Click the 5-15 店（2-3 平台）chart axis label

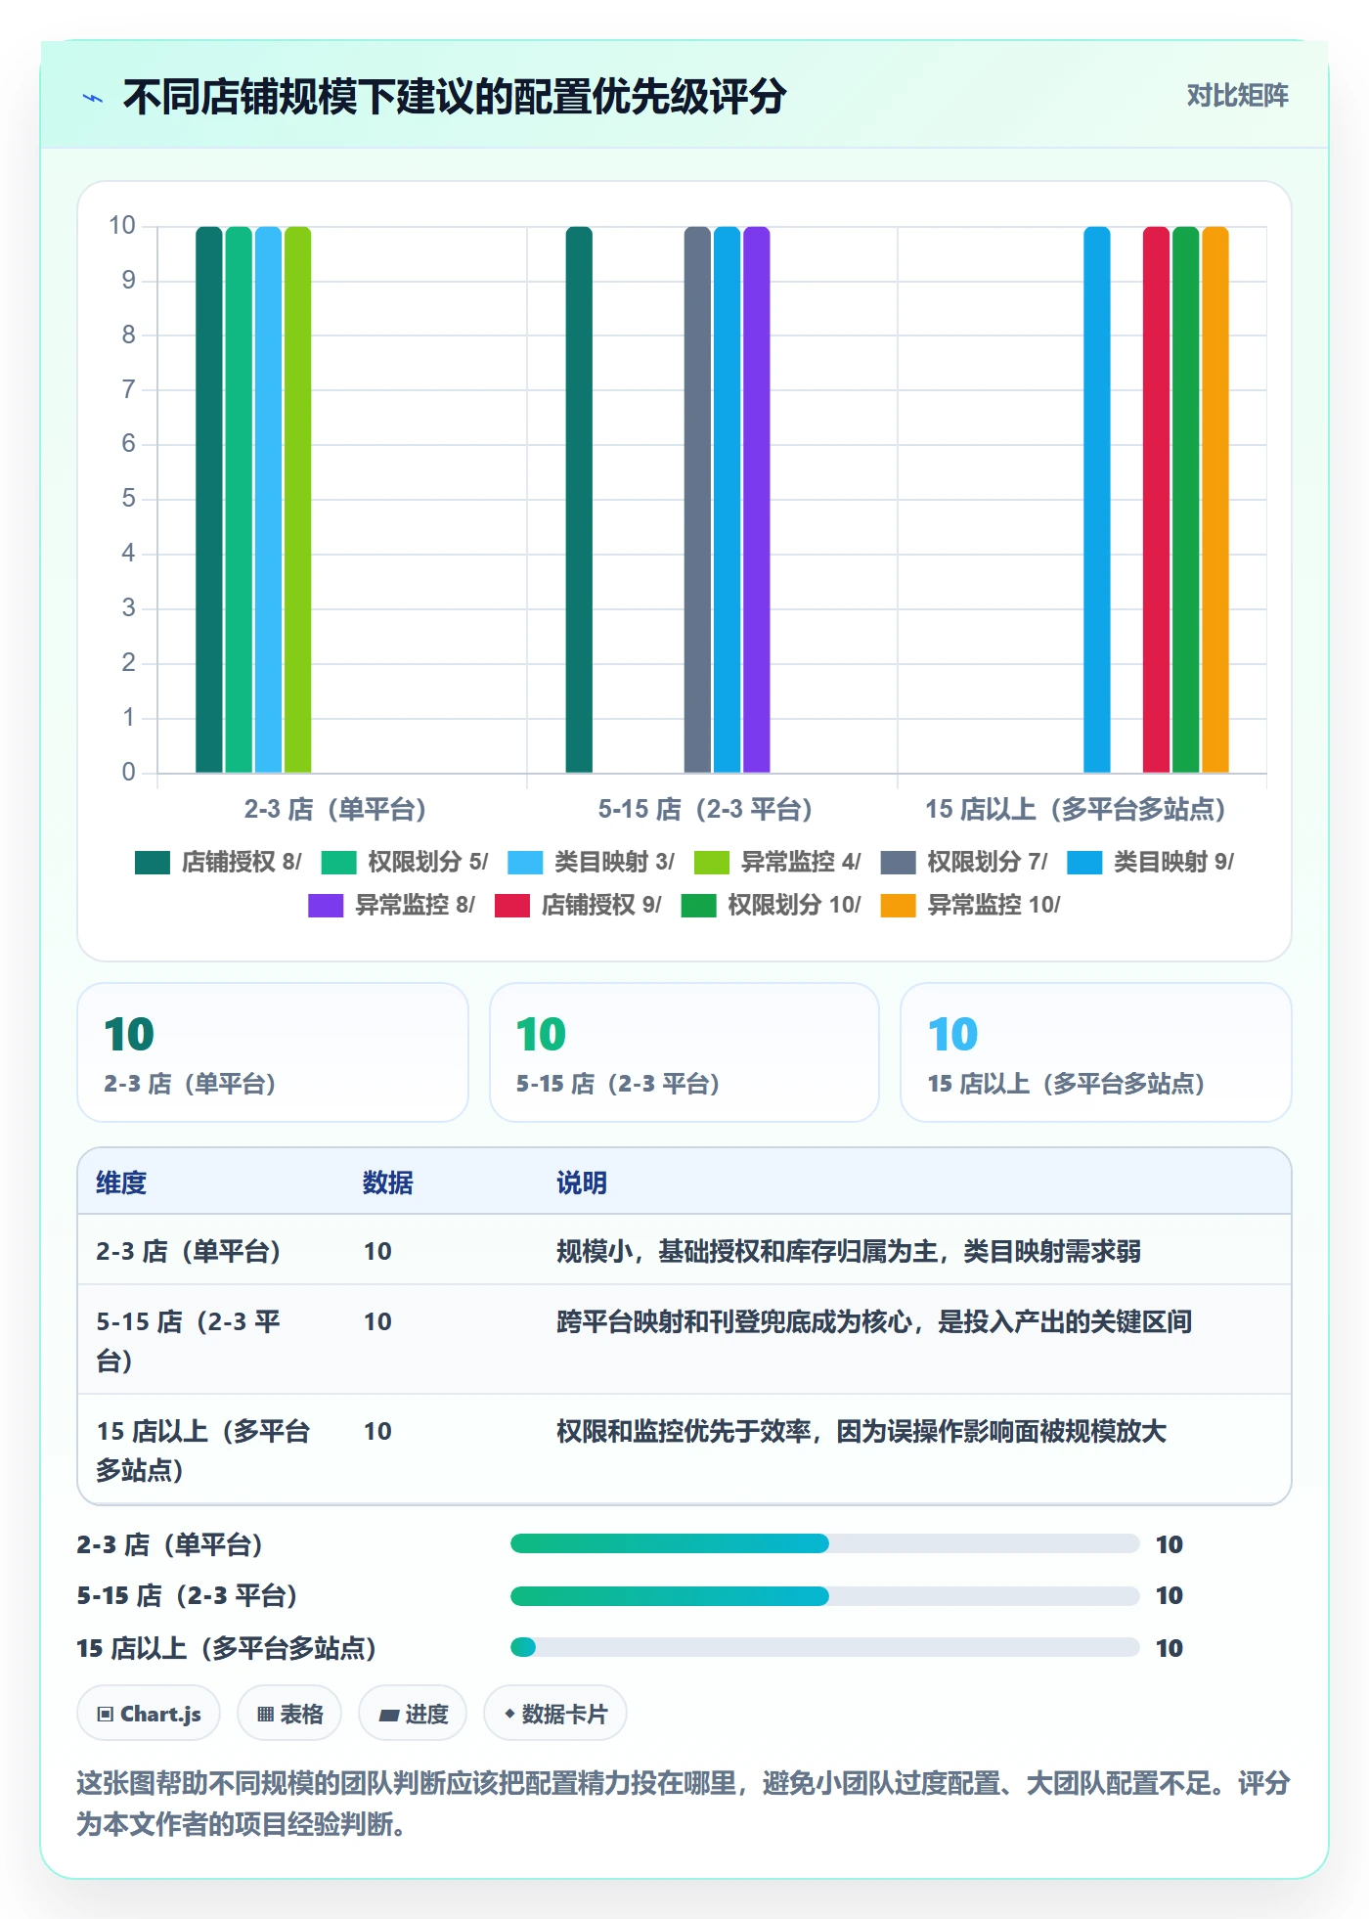point(706,810)
